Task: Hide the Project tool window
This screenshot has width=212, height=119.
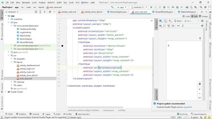Action: 54,12
